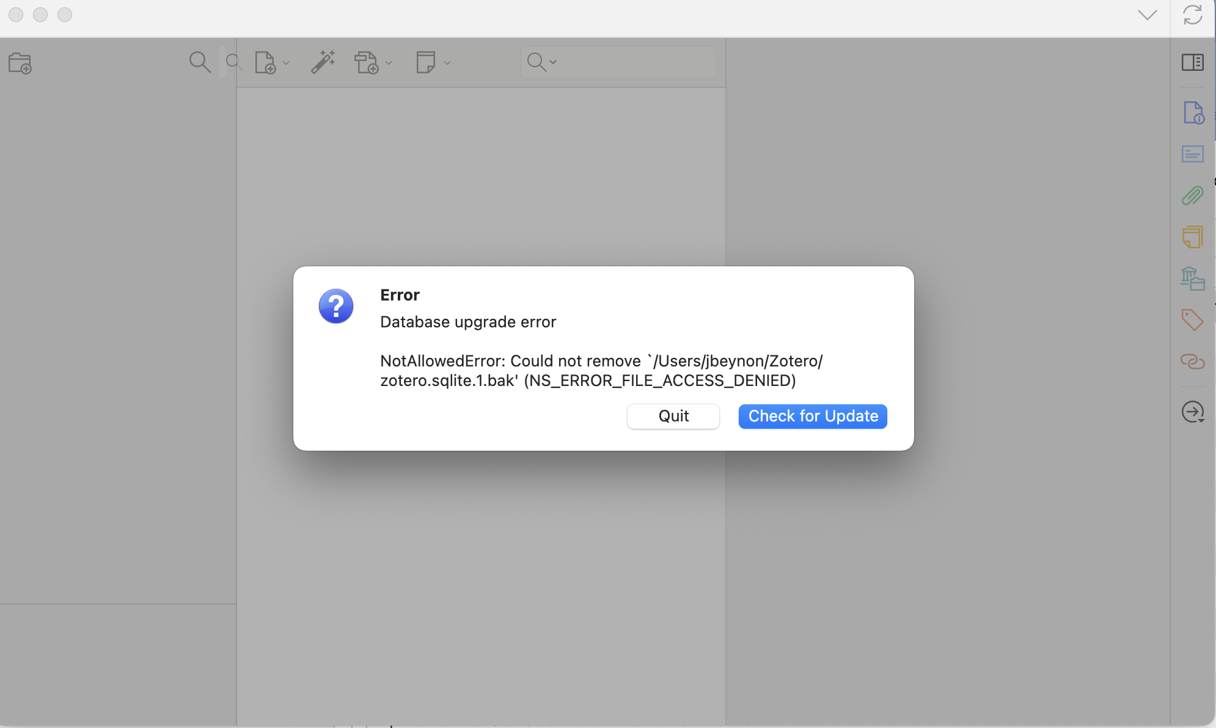Click the New Note icon
This screenshot has height=728, width=1216.
(x=425, y=62)
